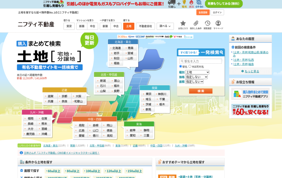Click the info icon beside the 王林さん announcement

pyautogui.click(x=21, y=153)
